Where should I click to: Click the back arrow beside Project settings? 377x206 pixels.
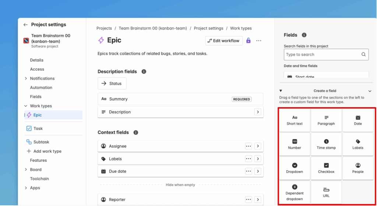coord(25,25)
